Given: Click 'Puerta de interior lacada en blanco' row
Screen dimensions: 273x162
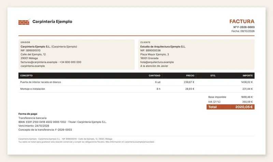Looking at the screenshot, I should tap(136, 82).
